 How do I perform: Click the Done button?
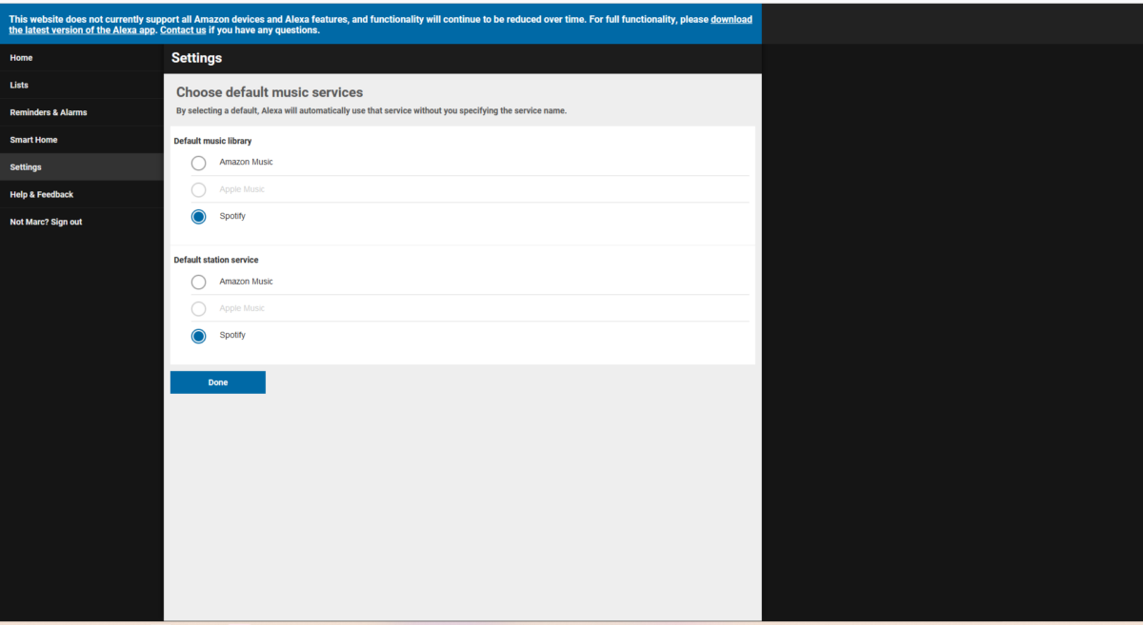218,382
